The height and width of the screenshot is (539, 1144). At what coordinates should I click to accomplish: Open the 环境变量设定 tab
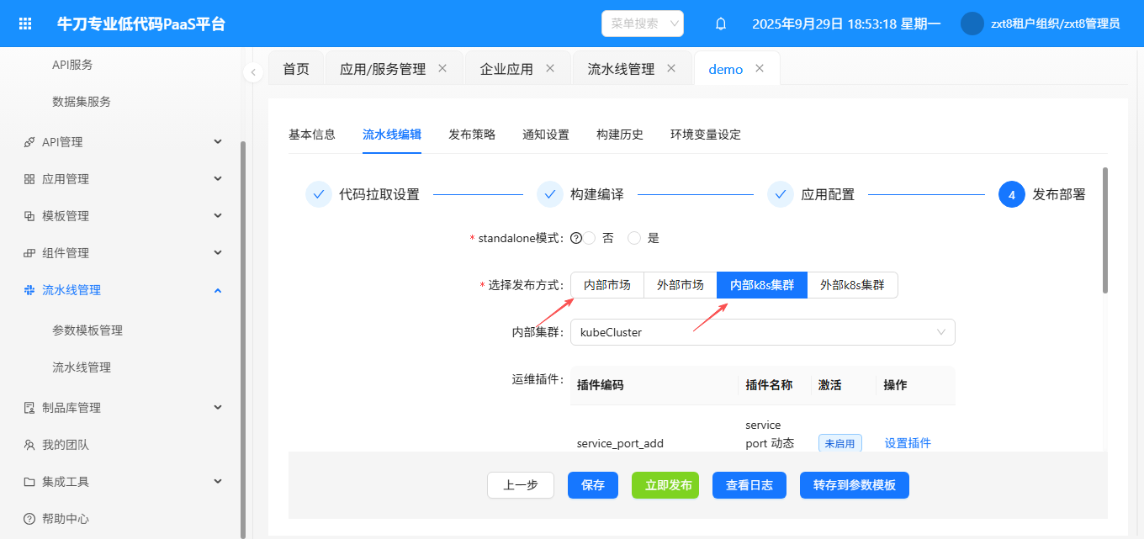[x=705, y=135]
